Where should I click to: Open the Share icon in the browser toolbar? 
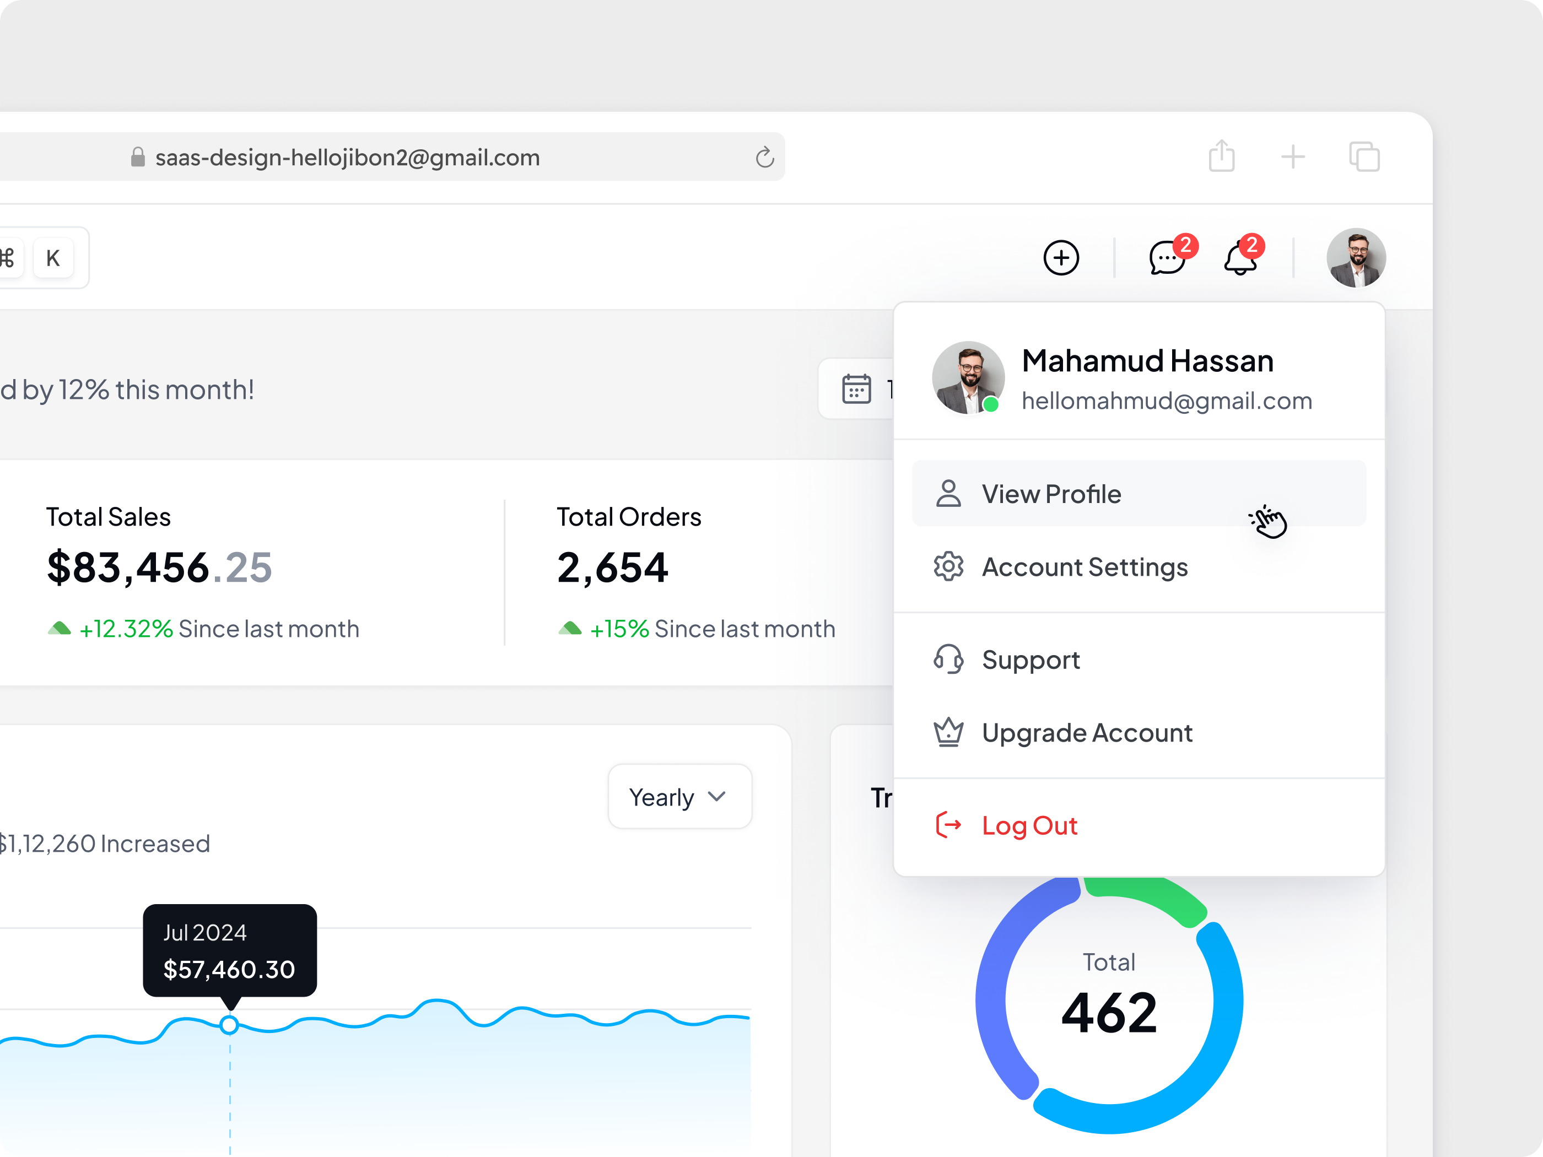coord(1221,156)
